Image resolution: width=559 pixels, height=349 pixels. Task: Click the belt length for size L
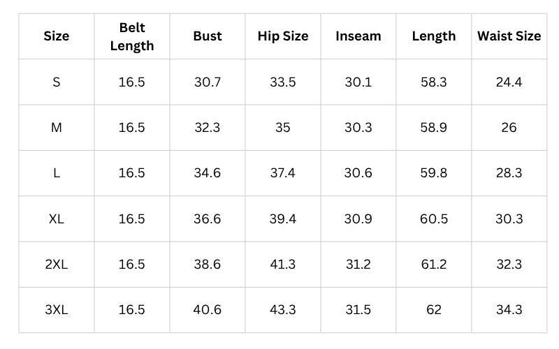tap(131, 173)
